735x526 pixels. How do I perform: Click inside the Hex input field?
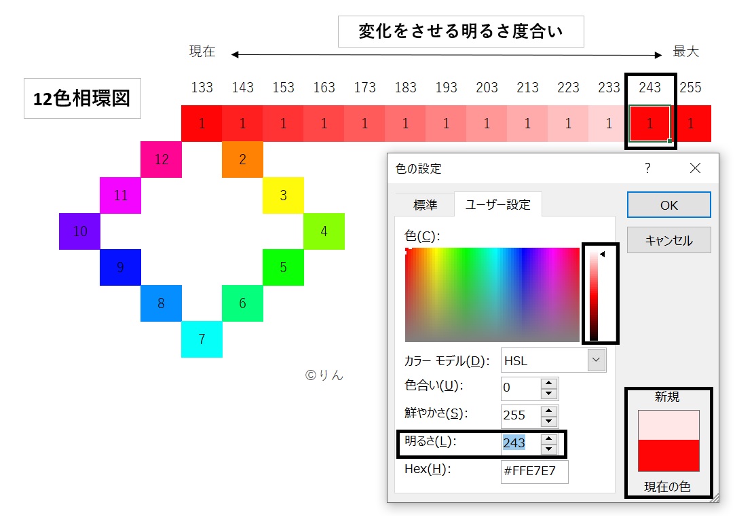tap(534, 472)
